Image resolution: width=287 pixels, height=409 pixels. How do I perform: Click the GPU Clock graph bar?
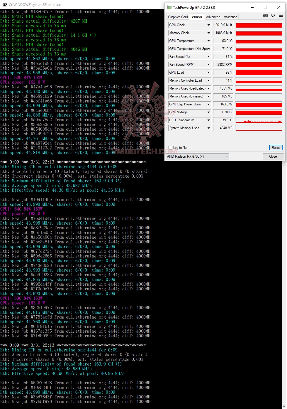tap(259, 25)
